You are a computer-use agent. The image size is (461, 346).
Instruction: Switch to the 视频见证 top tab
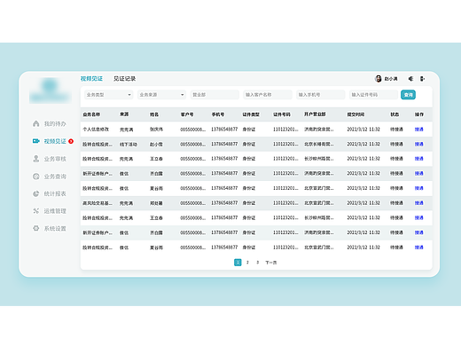click(91, 79)
